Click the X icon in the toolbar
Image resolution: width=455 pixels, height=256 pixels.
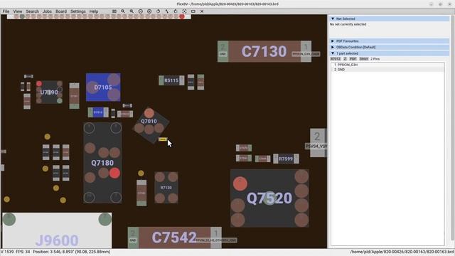click(x=202, y=11)
